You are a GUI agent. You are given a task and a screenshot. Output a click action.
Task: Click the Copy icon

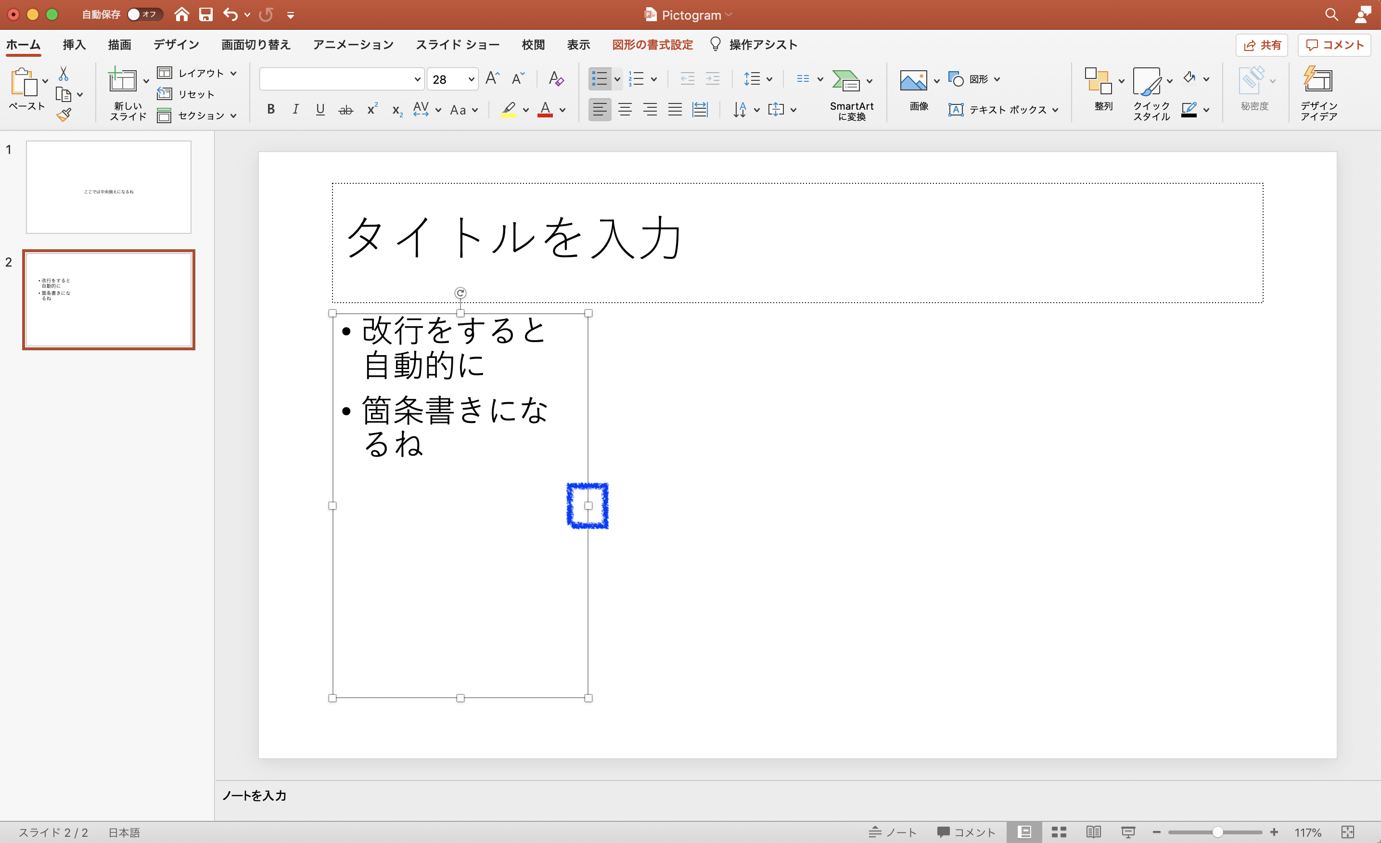pyautogui.click(x=64, y=95)
